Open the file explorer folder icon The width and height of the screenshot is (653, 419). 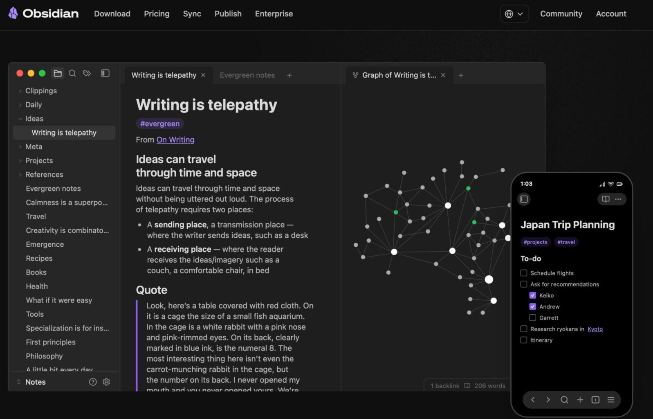click(58, 73)
